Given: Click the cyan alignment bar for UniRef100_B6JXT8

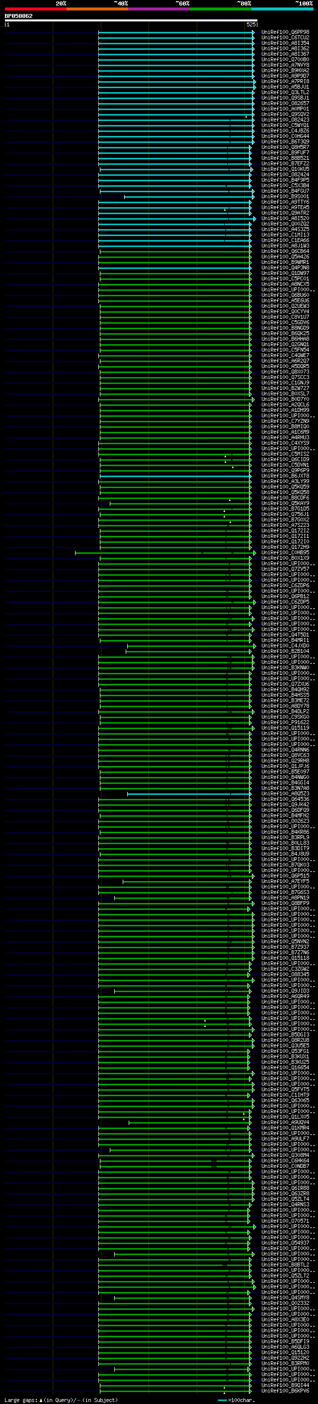Looking at the screenshot, I should (x=175, y=476).
